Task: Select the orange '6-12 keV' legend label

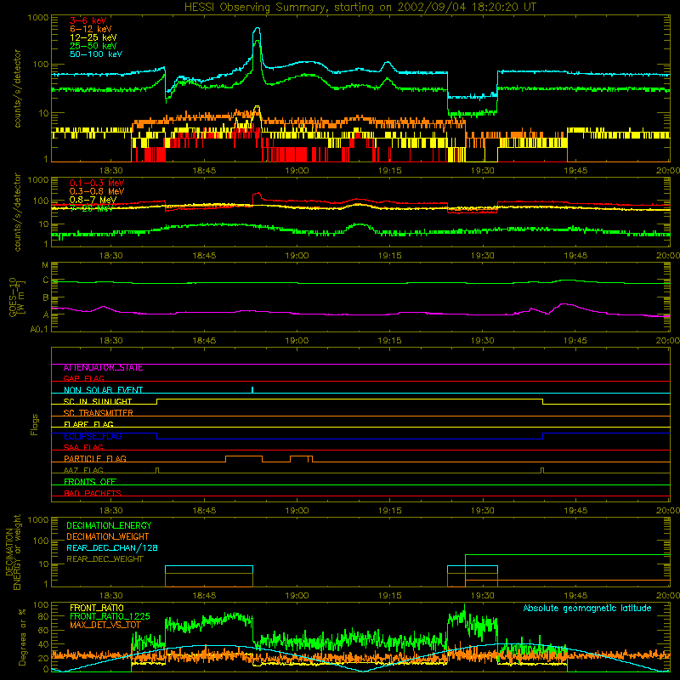Action: (x=91, y=29)
